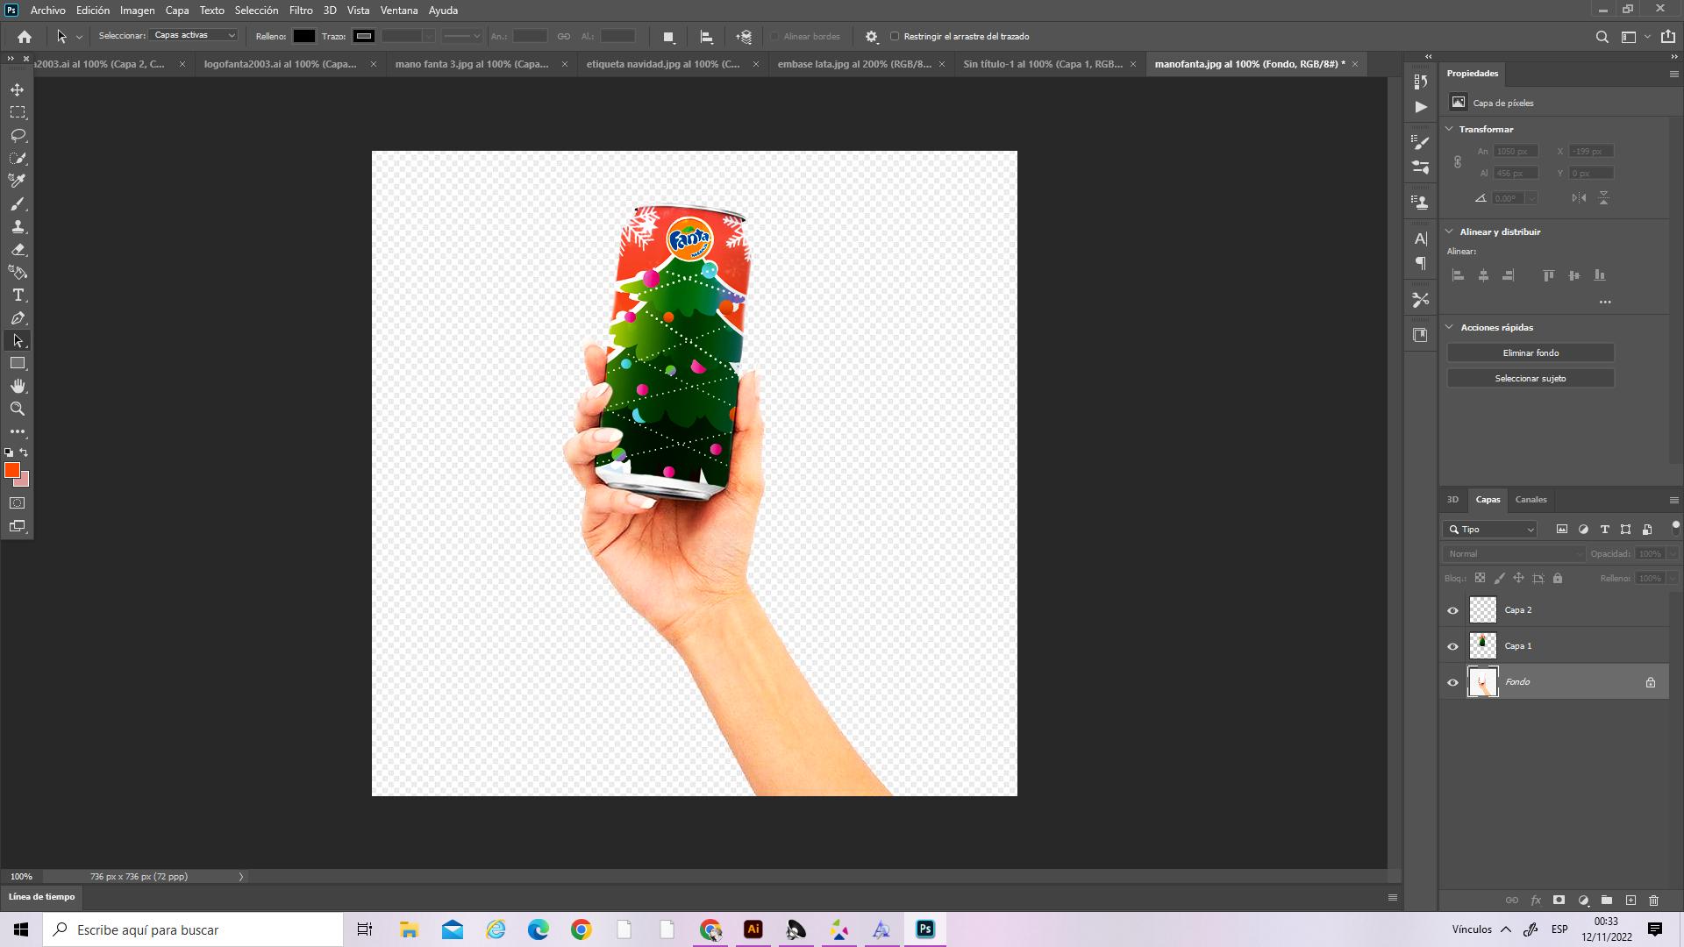Open the Tipo layer filter dropdown
The height and width of the screenshot is (947, 1684).
point(1491,530)
